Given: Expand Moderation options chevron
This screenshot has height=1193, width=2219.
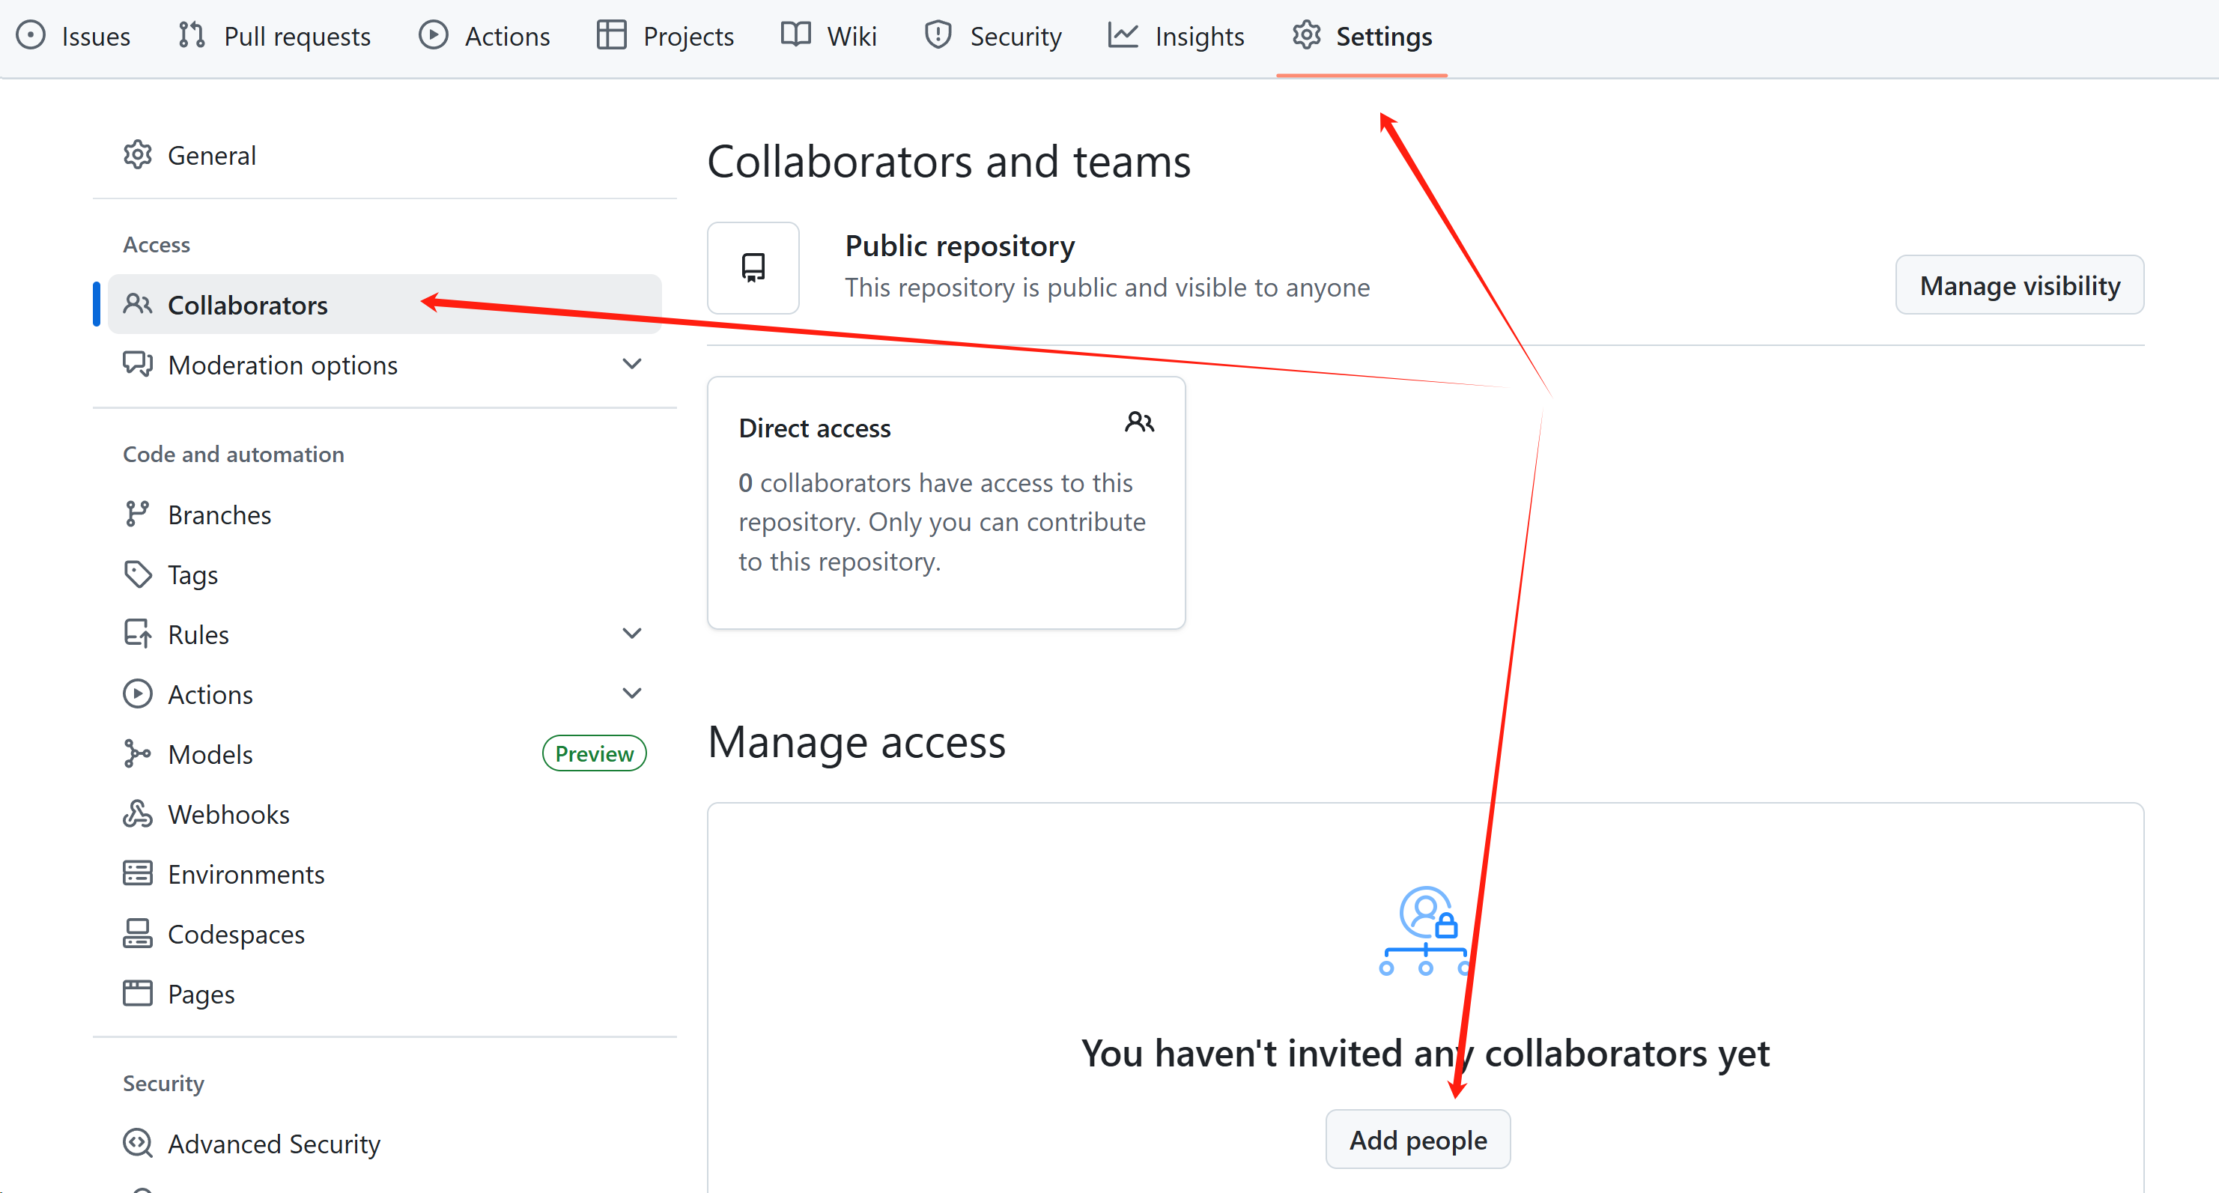Looking at the screenshot, I should pos(631,365).
